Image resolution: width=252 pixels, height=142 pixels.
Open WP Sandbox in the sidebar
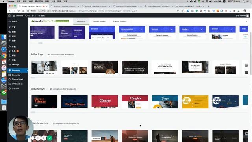17,84
